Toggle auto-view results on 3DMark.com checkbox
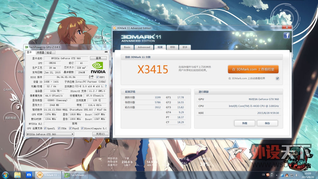Viewport: 318px width, 179px height. (277, 79)
